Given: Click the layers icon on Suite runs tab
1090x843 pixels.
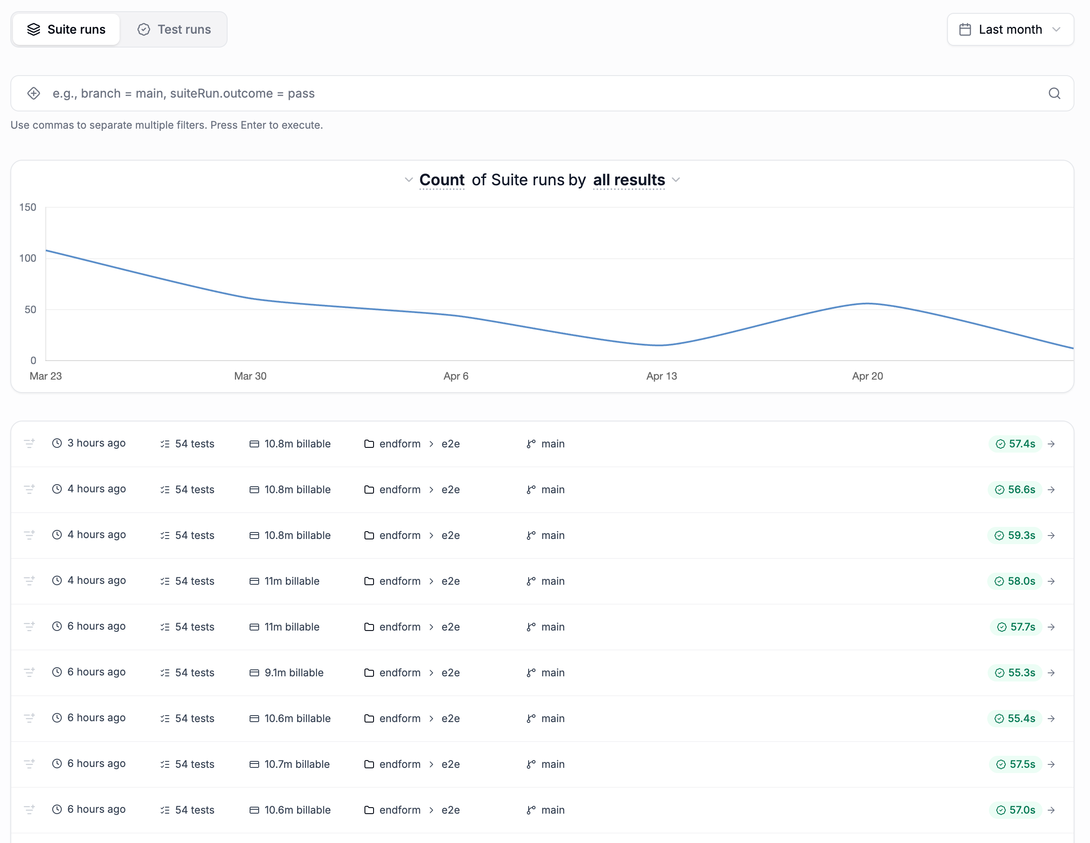Looking at the screenshot, I should coord(33,29).
